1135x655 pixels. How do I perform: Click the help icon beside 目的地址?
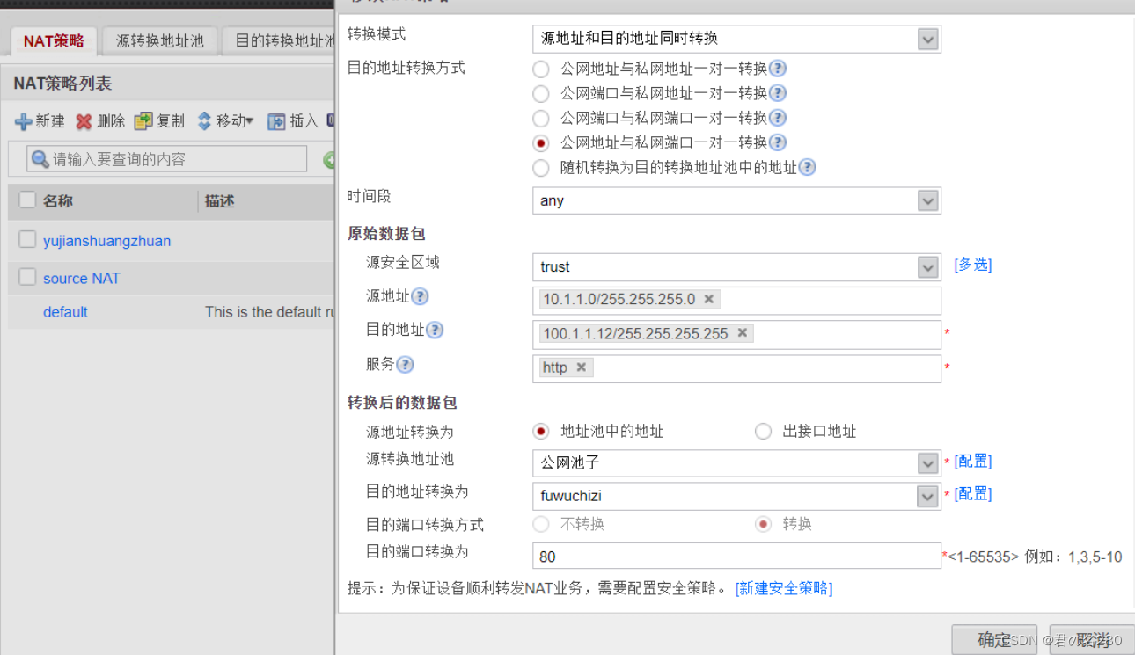click(x=435, y=330)
